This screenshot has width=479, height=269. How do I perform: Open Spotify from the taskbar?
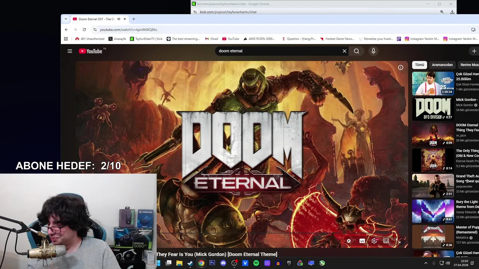256,263
